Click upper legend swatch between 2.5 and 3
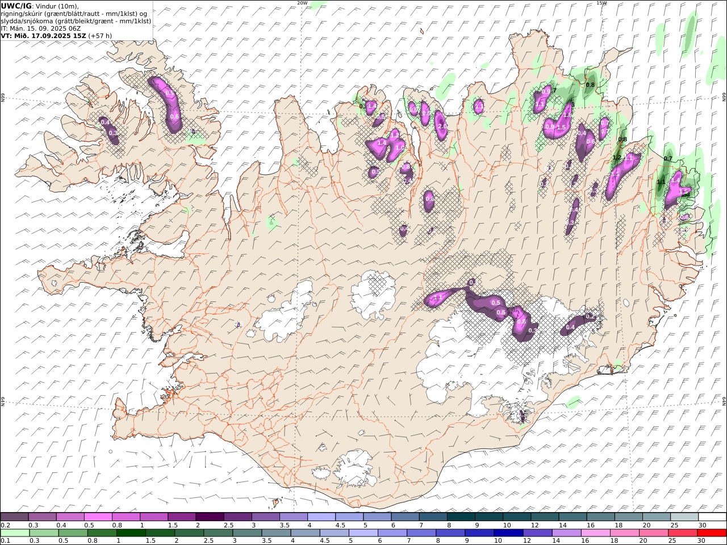 click(237, 517)
